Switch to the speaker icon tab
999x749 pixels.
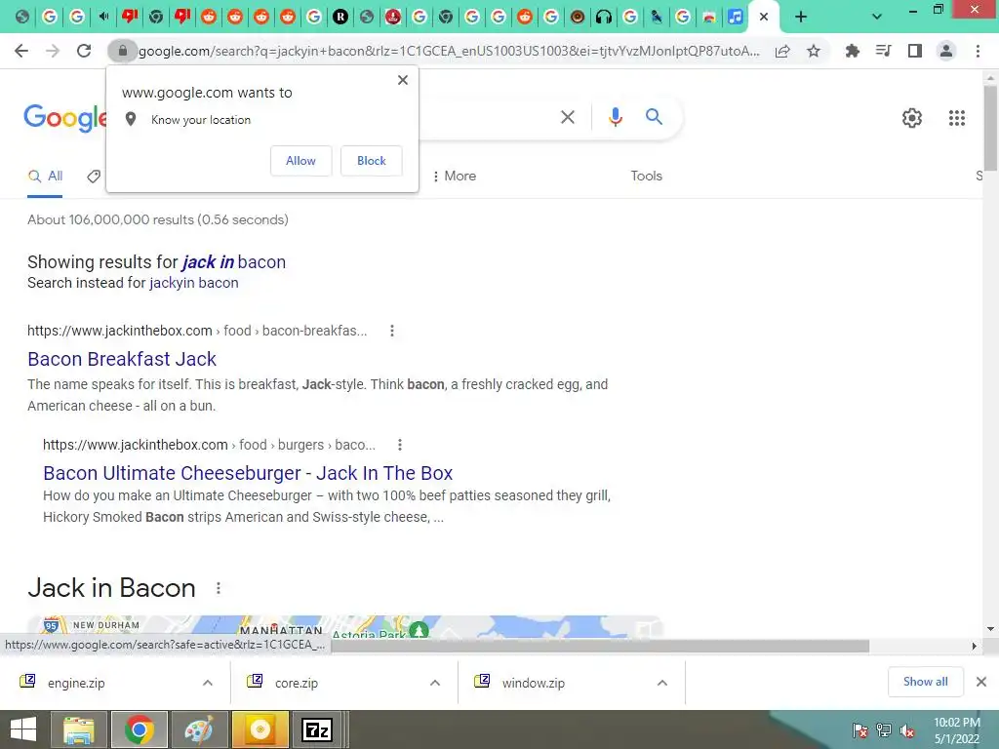coord(103,17)
